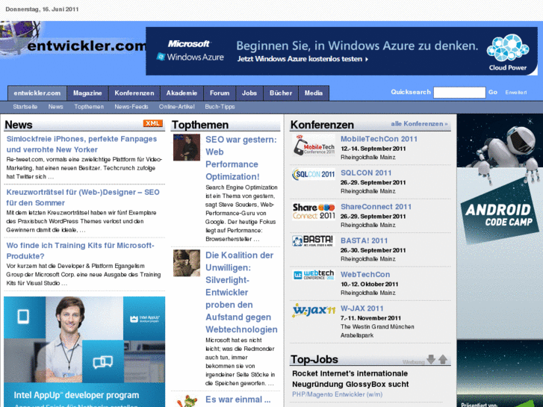Viewport: 543px width, 407px height.
Task: Click the ShareConnect 2011 logo
Action: (x=313, y=211)
